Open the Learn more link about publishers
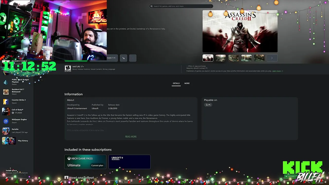Screen dimensions: 329x185 pos(277,71)
